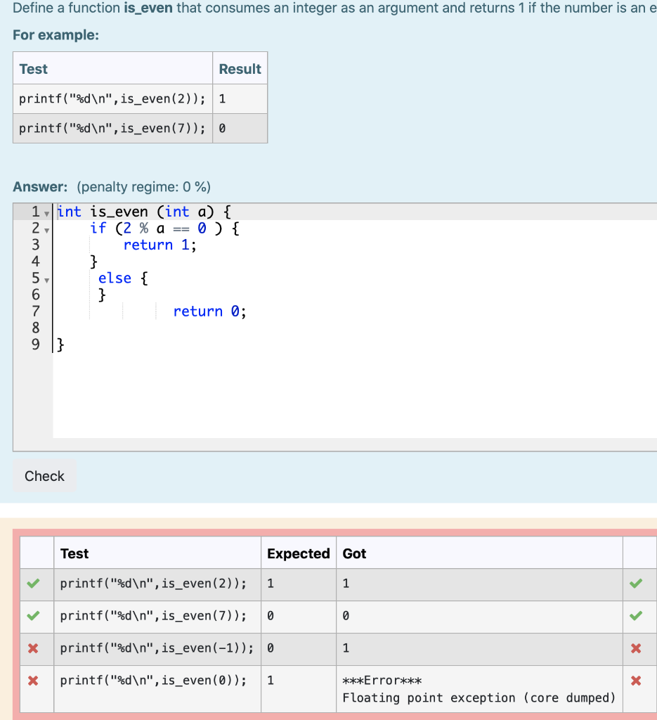Select the Got column header
657x720 pixels.
354,553
